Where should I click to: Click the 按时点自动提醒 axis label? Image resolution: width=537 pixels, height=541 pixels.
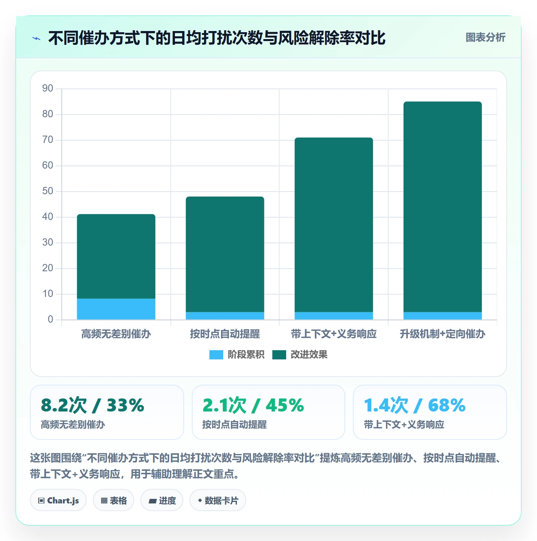coord(225,334)
